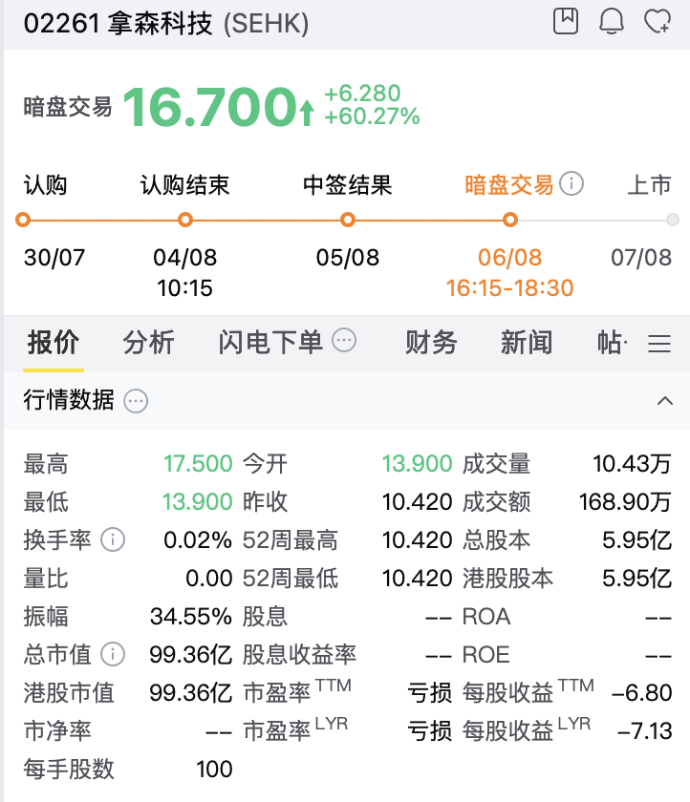
Task: Click the 上市 date 07/08
Action: 641,257
